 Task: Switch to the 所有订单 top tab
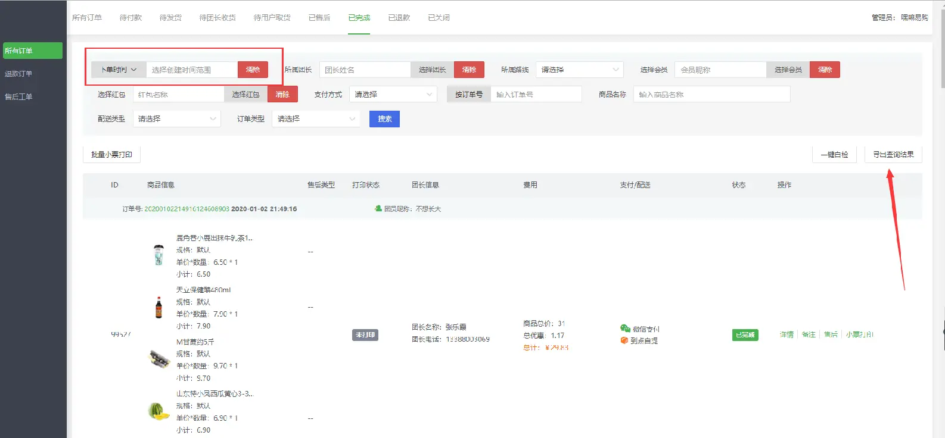tap(87, 18)
